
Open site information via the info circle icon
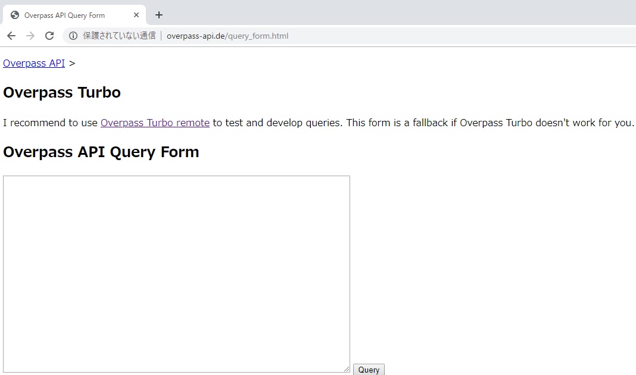pos(73,36)
